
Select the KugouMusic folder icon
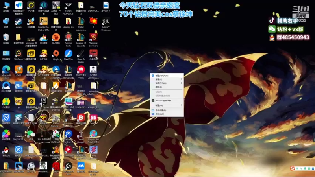tap(6, 168)
